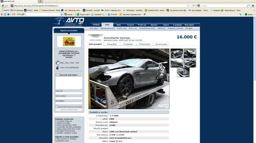Image resolution: width=256 pixels, height=143 pixels.
Task: Click the Aston Martin brand logo
Action: (x=95, y=37)
